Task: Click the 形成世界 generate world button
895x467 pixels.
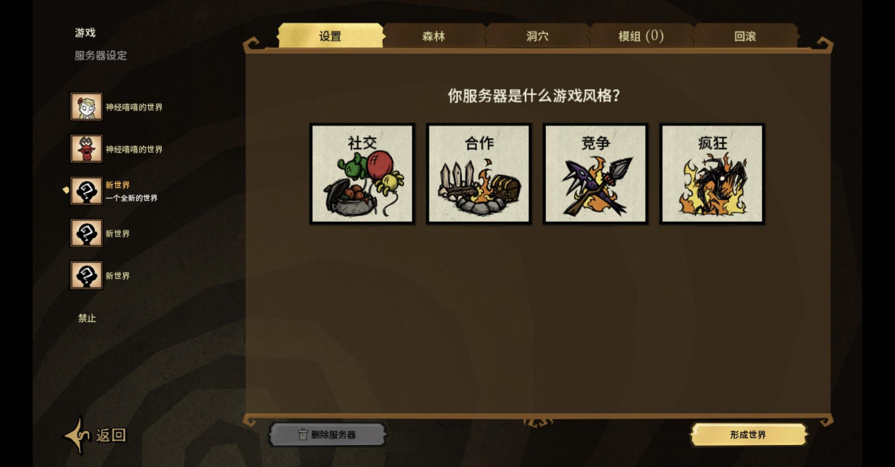Action: pyautogui.click(x=748, y=435)
